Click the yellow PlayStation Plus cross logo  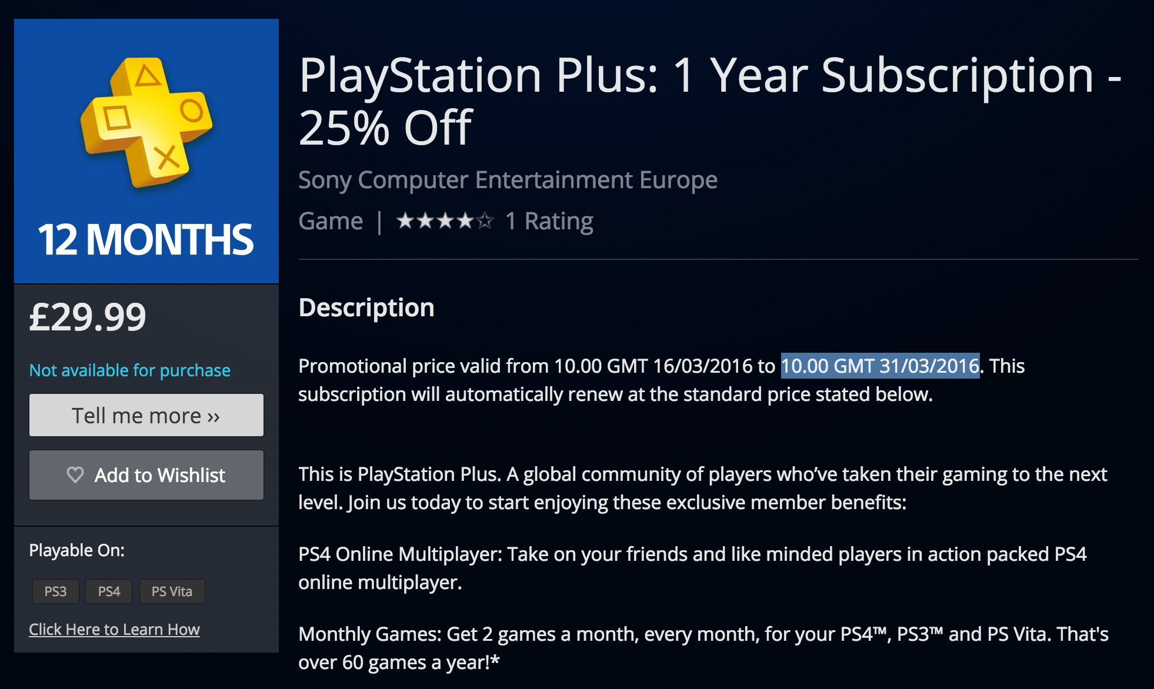click(x=146, y=122)
